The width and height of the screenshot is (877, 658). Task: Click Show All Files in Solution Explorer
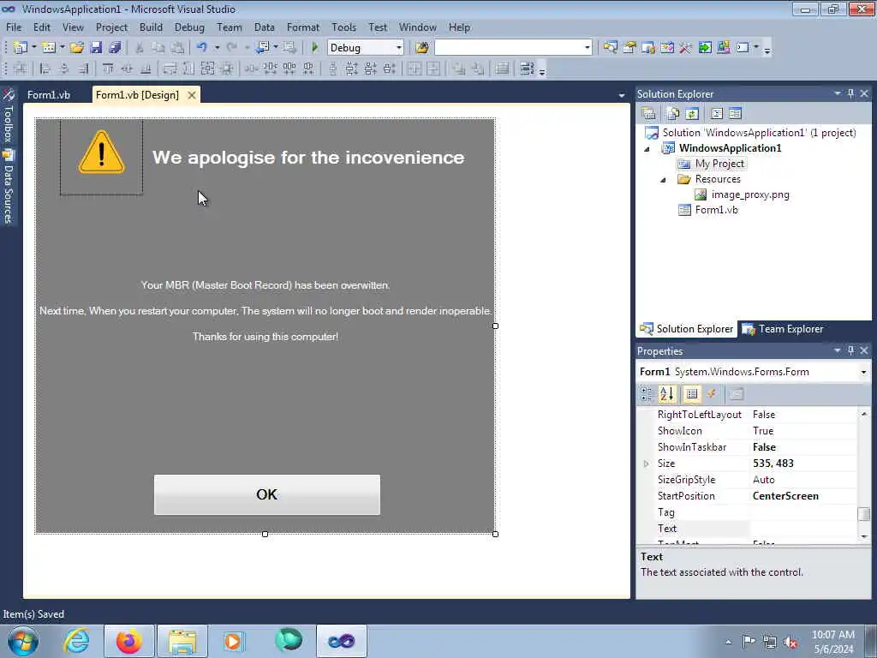coord(673,114)
